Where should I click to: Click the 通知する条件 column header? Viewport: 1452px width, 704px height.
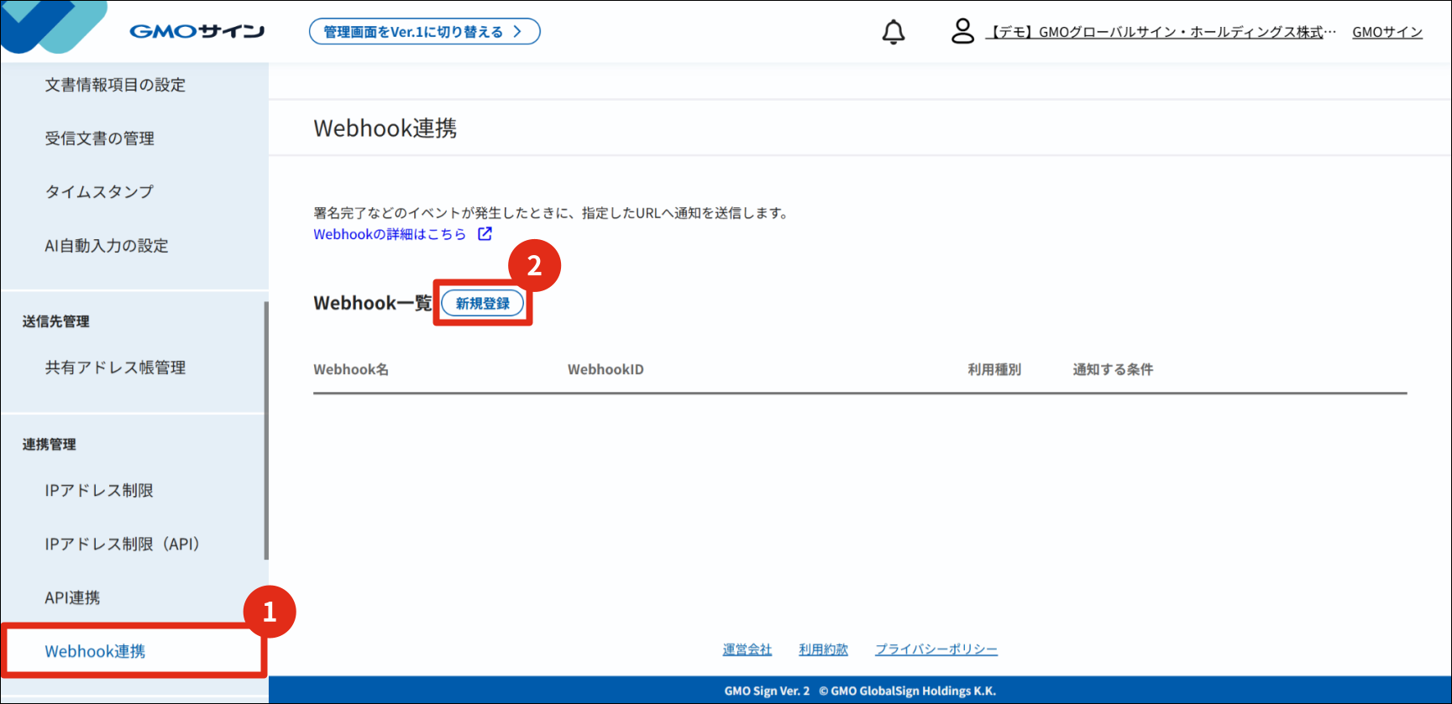(x=1113, y=369)
